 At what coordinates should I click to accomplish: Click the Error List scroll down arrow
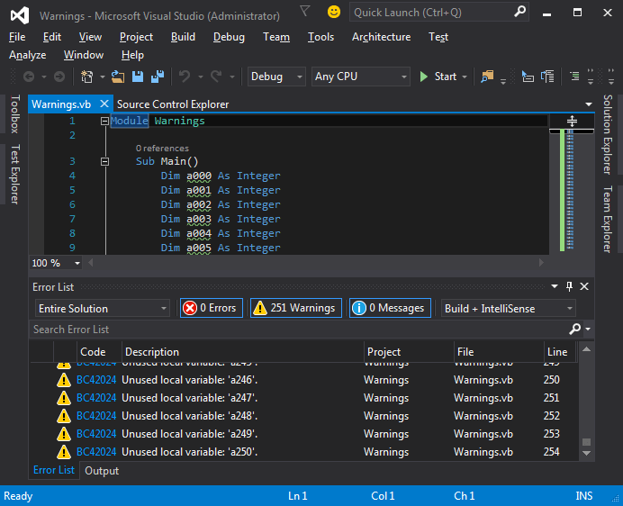[x=586, y=453]
